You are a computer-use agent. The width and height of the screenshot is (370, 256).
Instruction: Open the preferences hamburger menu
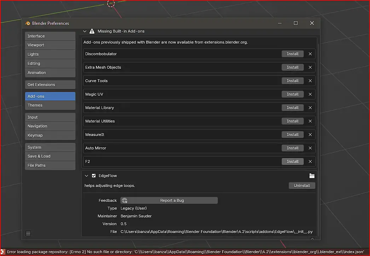point(28,234)
